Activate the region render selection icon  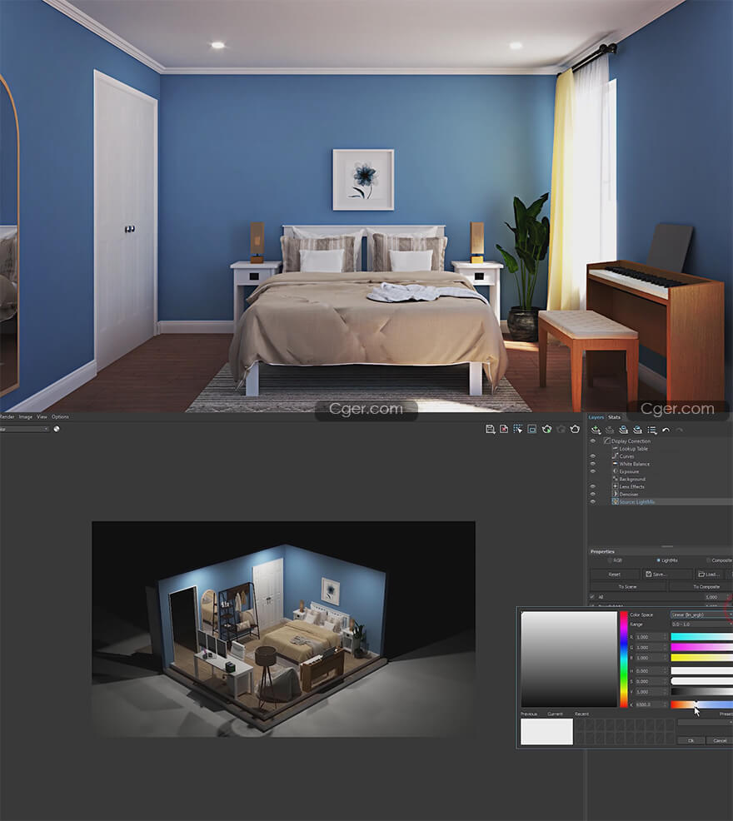518,429
